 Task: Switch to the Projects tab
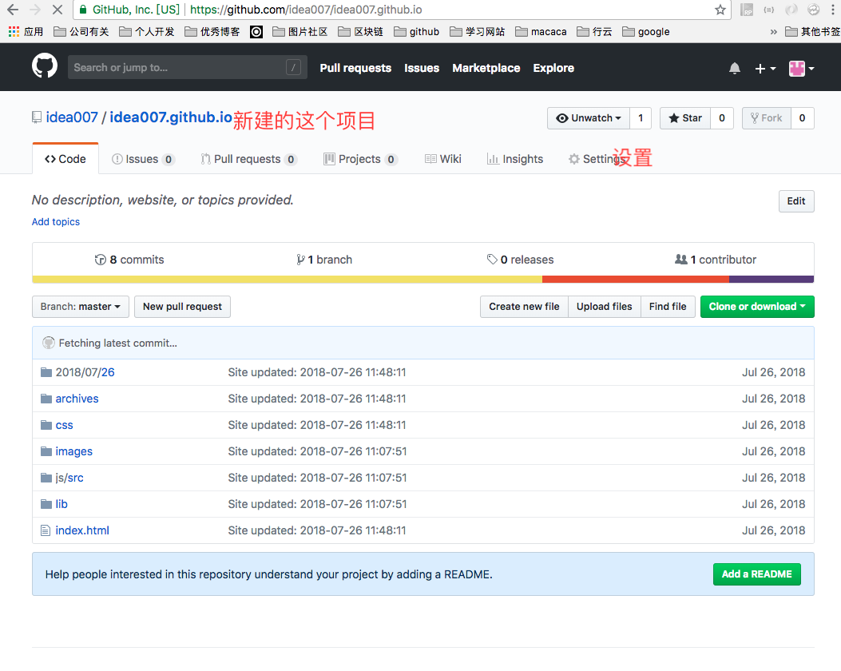click(360, 159)
